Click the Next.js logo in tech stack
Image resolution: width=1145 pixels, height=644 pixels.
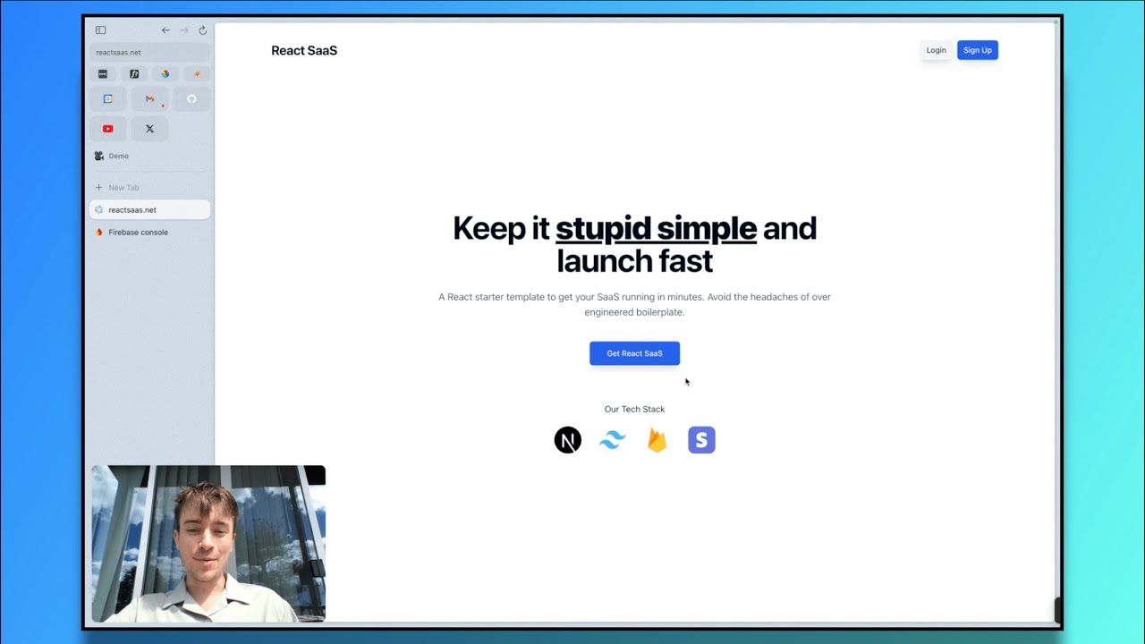tap(568, 440)
